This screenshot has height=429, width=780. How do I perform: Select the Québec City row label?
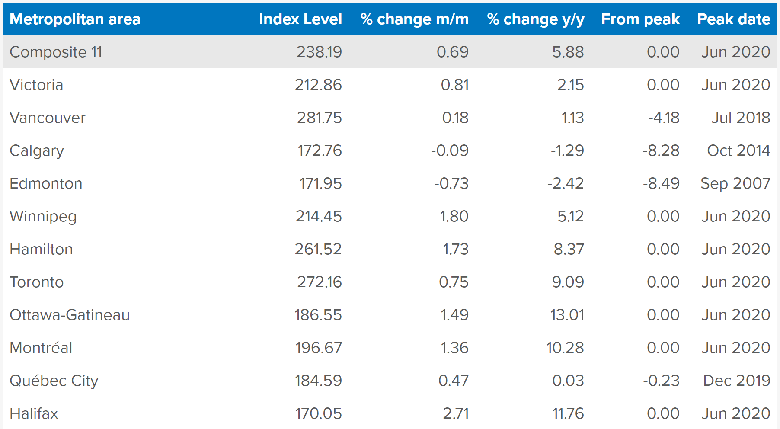54,381
